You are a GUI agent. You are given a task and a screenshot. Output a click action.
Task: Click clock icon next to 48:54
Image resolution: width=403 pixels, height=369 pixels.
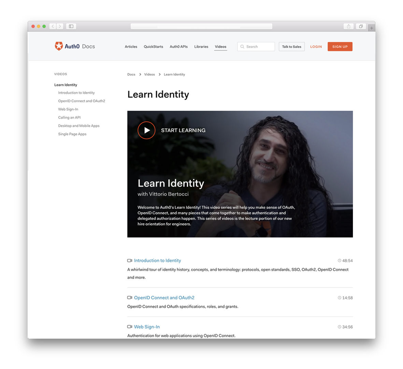coord(339,261)
